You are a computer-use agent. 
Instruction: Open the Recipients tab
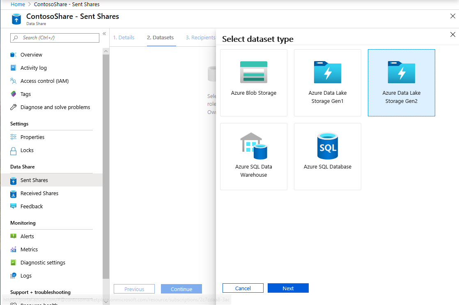[x=201, y=37]
